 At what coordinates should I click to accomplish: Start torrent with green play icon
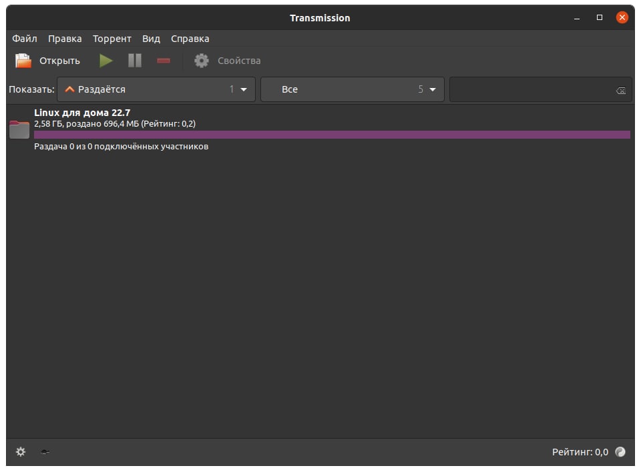[106, 61]
